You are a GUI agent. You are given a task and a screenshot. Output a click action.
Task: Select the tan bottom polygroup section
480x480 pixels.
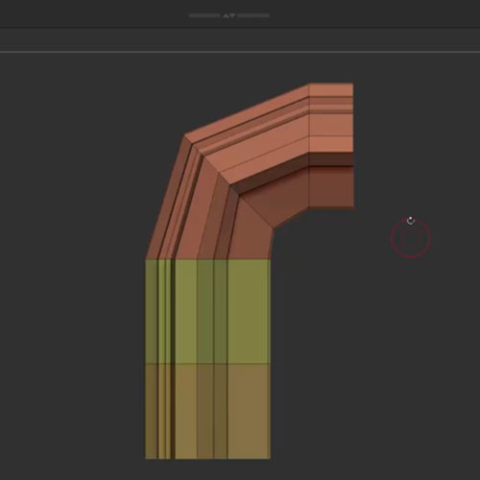click(x=208, y=412)
